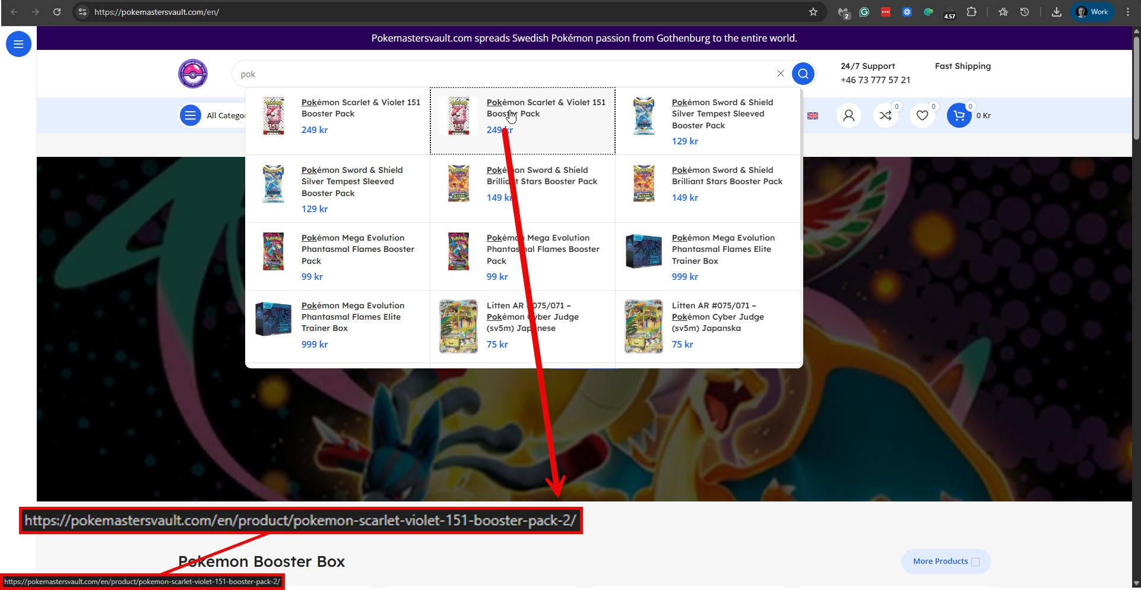Show the bookmarks list icon
1141x590 pixels.
tap(1003, 12)
